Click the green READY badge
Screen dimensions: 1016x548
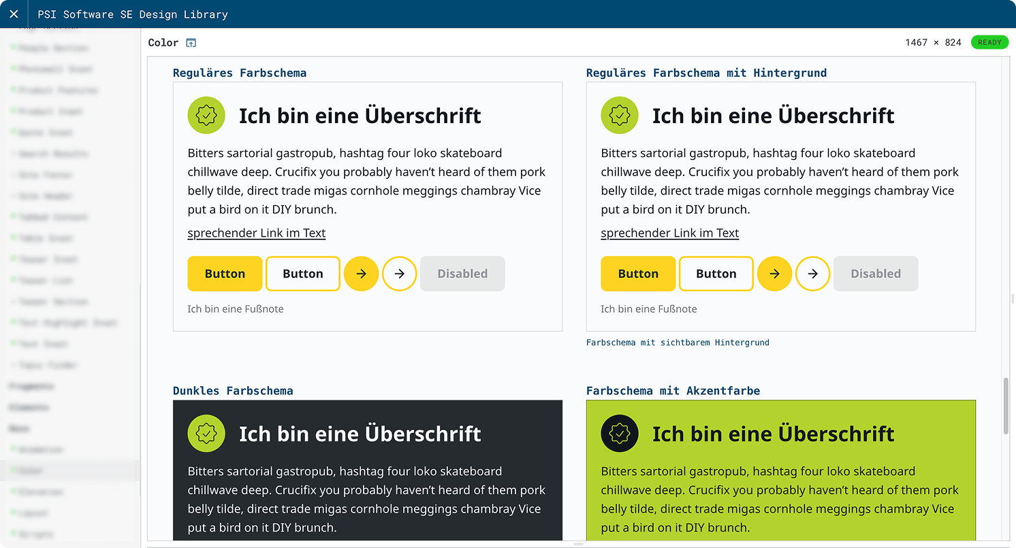point(989,41)
